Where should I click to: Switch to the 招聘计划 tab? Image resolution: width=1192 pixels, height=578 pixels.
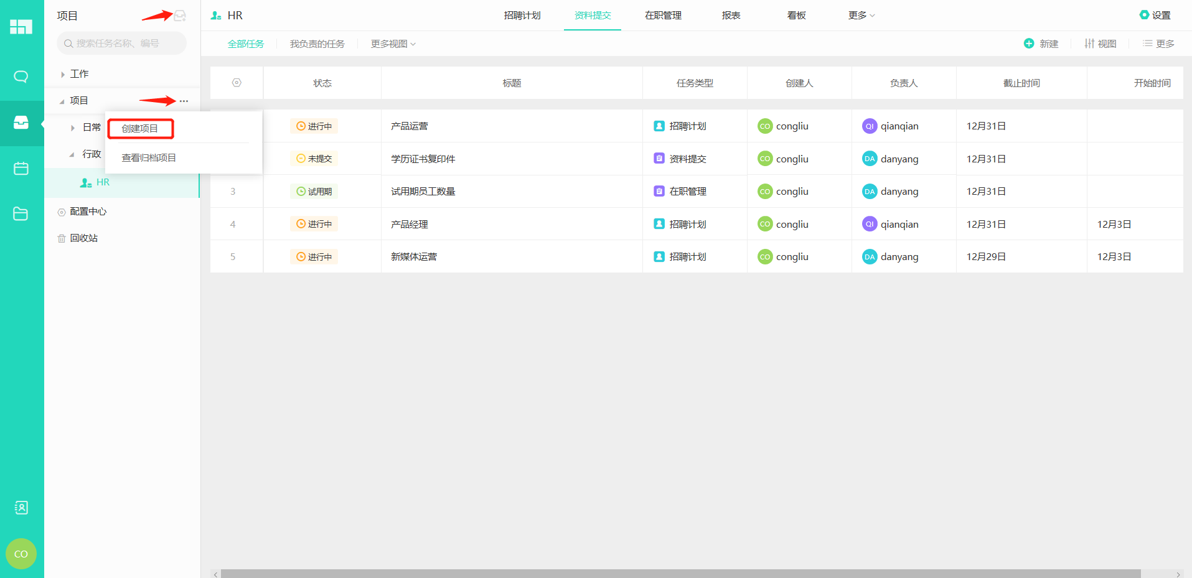tap(522, 16)
